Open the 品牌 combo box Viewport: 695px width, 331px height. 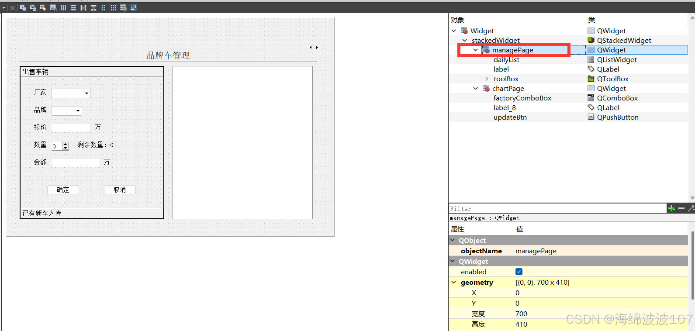tap(66, 110)
